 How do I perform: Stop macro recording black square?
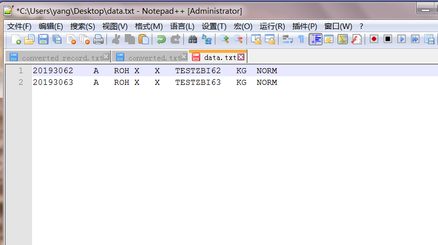[x=388, y=39]
